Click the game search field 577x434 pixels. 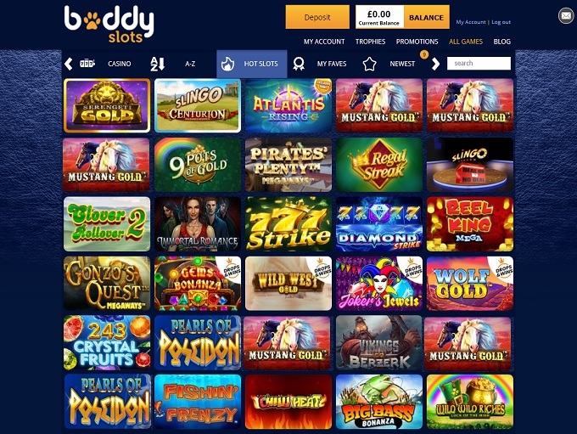[x=479, y=63]
